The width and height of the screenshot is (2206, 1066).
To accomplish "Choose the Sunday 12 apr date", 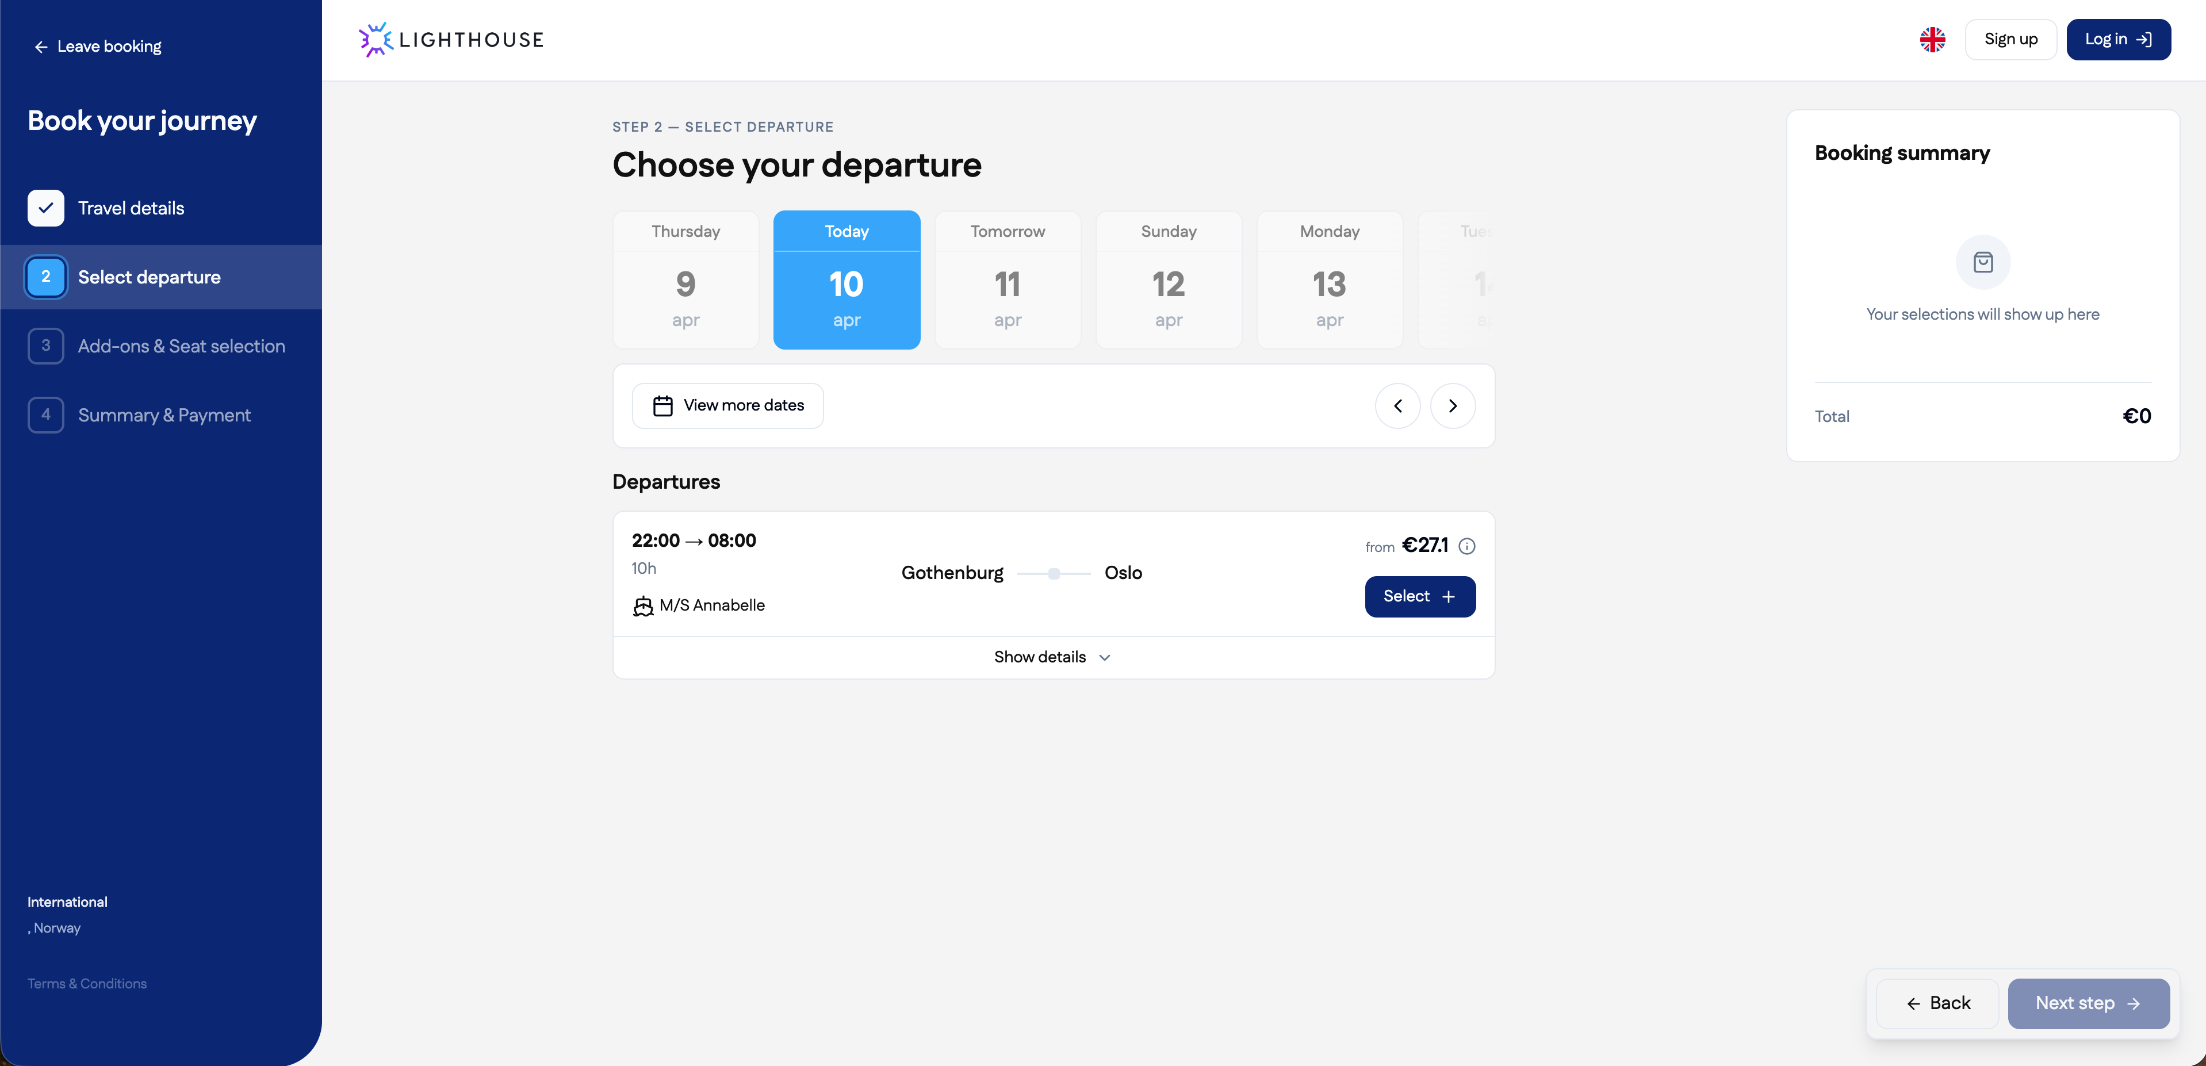I will click(x=1168, y=279).
